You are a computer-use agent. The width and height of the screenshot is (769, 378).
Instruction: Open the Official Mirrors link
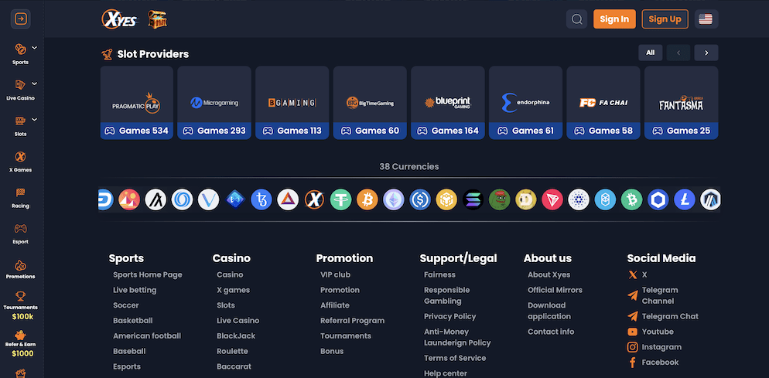tap(555, 290)
